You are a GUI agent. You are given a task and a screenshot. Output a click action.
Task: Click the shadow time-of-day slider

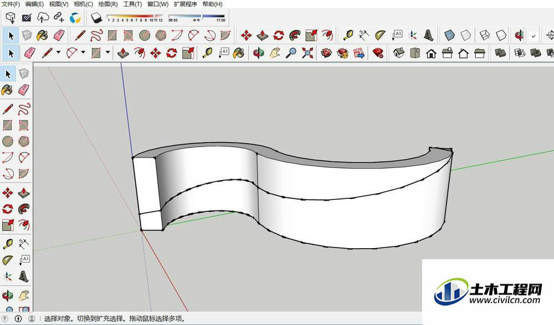[197, 18]
